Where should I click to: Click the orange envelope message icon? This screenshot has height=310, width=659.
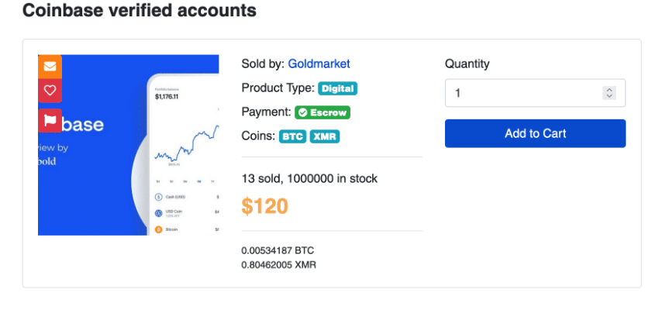click(50, 67)
